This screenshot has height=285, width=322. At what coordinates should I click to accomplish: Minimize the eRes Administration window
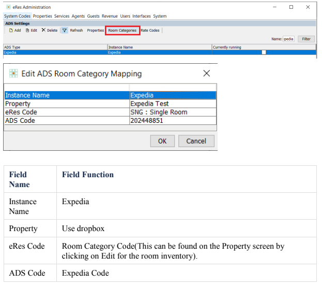point(274,7)
